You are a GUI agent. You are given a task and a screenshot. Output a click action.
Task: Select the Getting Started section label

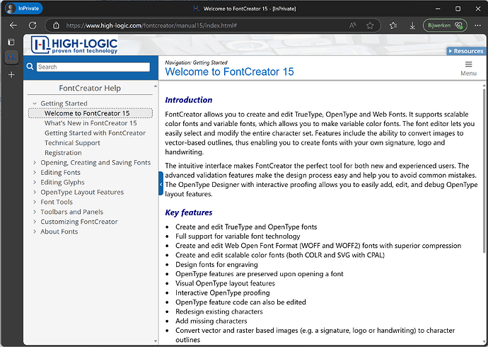pyautogui.click(x=64, y=103)
